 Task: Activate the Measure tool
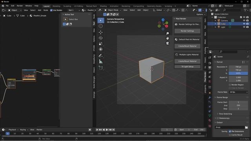(x=101, y=61)
